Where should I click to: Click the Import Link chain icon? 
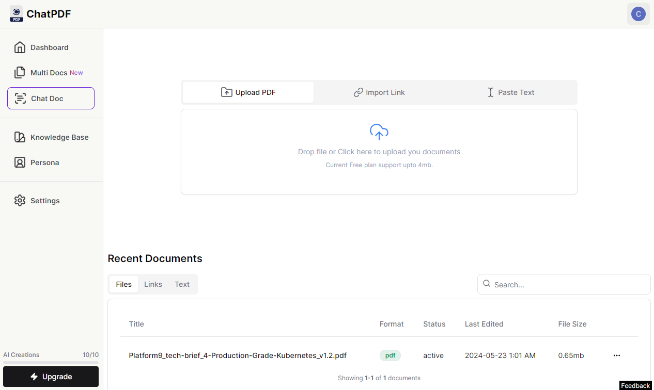tap(358, 92)
